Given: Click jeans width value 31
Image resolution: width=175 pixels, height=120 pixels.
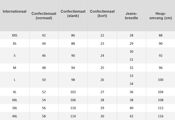Looking at the screenshot, I should tap(131, 60).
